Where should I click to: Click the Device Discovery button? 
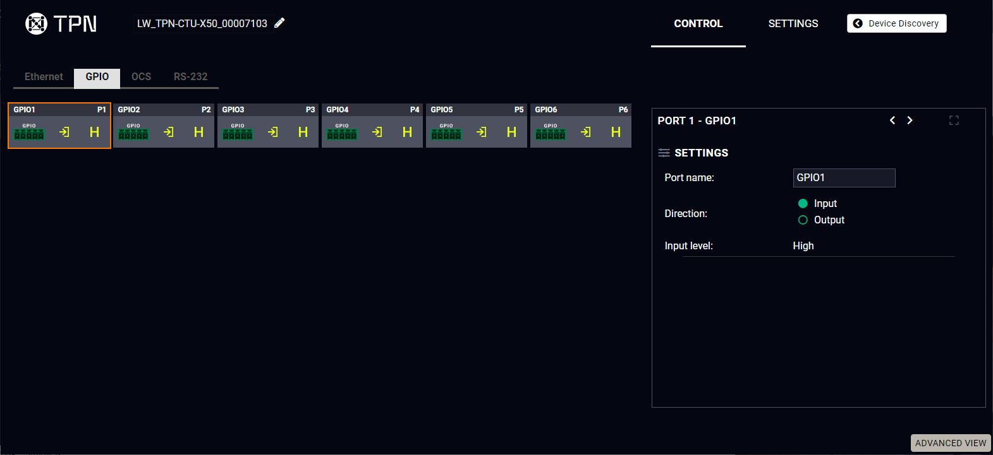[896, 23]
